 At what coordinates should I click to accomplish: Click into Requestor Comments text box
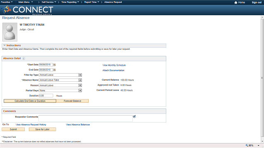click(85, 118)
